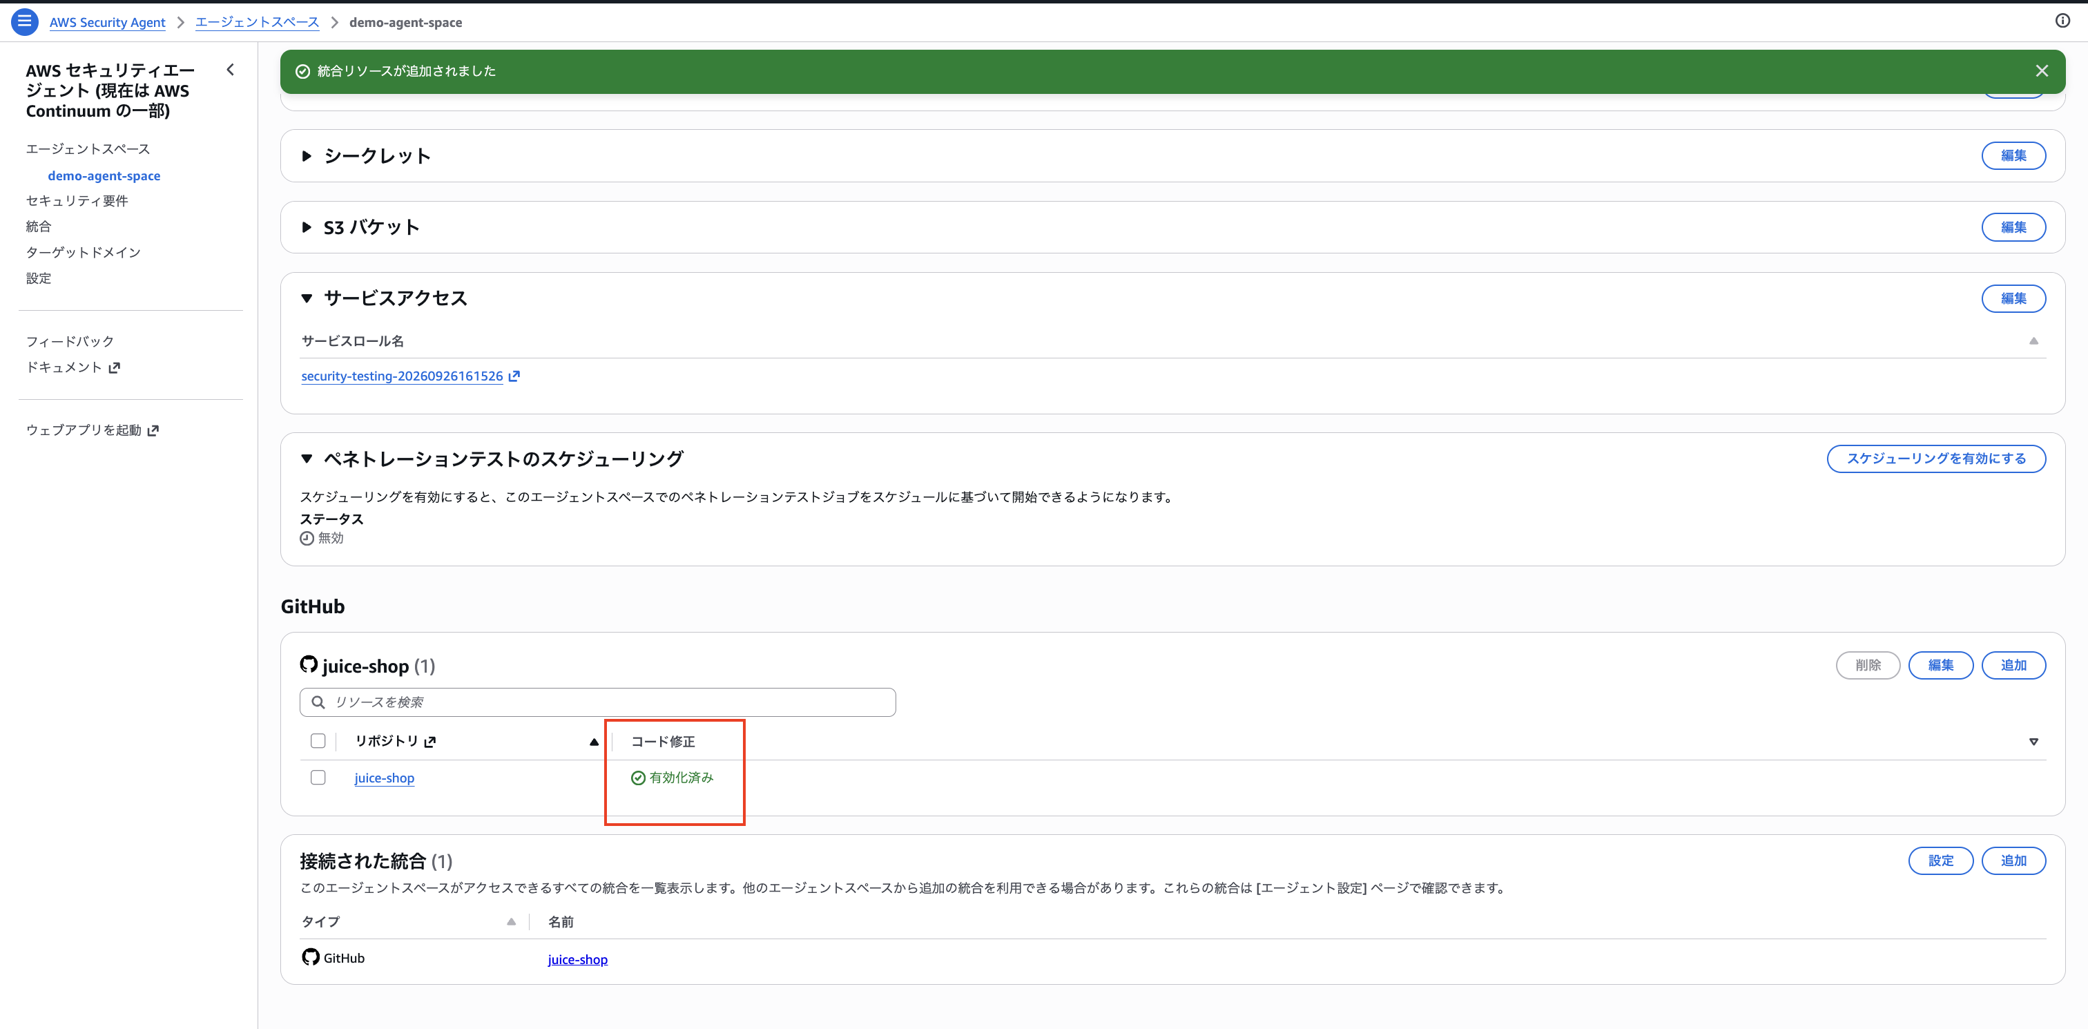Image resolution: width=2088 pixels, height=1029 pixels.
Task: Click the green check icon in the success banner
Action: point(302,71)
